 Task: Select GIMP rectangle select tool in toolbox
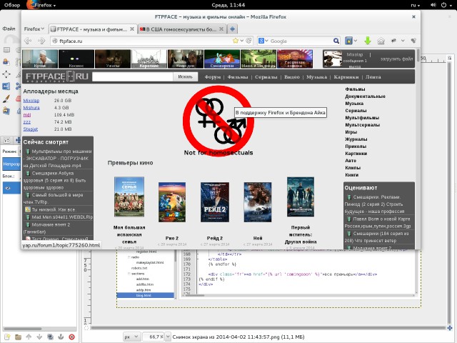[x=6, y=50]
